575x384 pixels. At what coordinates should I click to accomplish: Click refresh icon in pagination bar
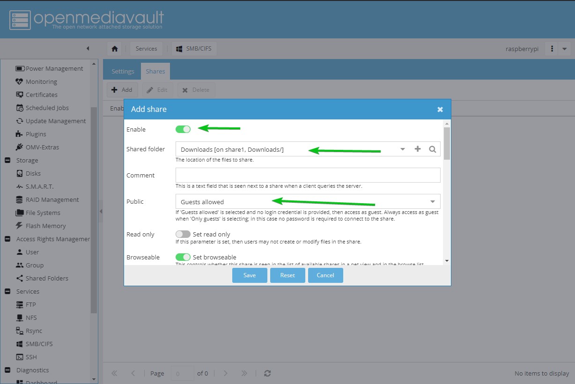point(267,373)
